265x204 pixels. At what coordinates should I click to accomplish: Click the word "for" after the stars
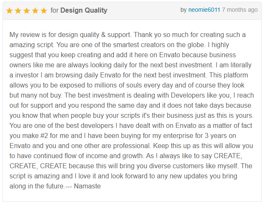(54, 10)
